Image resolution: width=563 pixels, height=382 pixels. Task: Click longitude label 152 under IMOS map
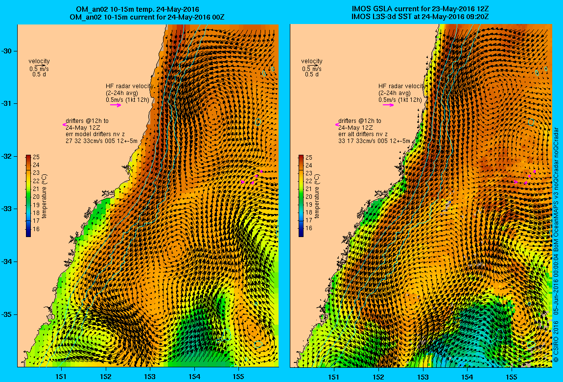(378, 377)
